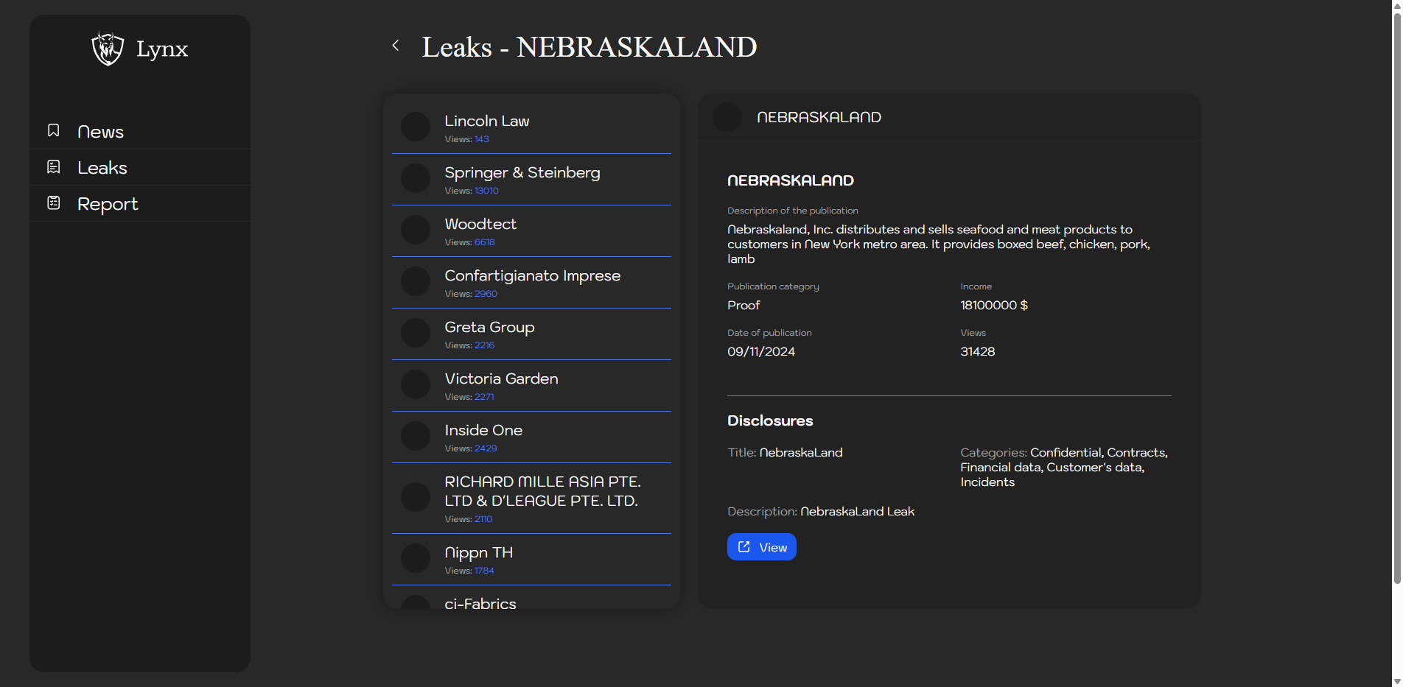Go back using the left chevron arrow
The height and width of the screenshot is (687, 1403).
396,46
